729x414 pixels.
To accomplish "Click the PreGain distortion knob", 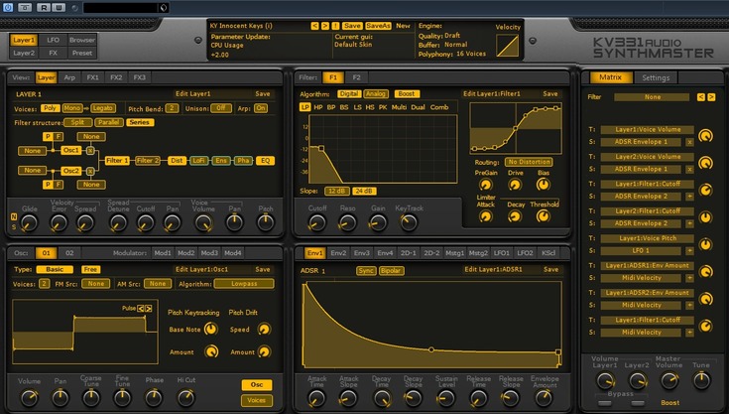I will pyautogui.click(x=485, y=185).
